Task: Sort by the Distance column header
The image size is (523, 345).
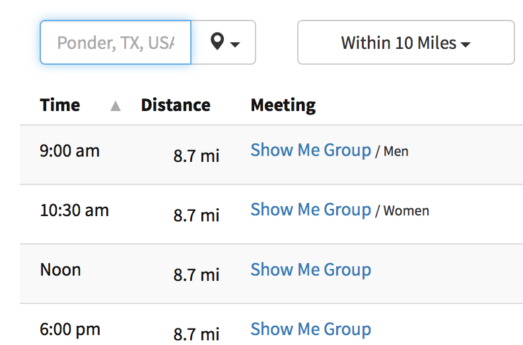Action: point(176,105)
